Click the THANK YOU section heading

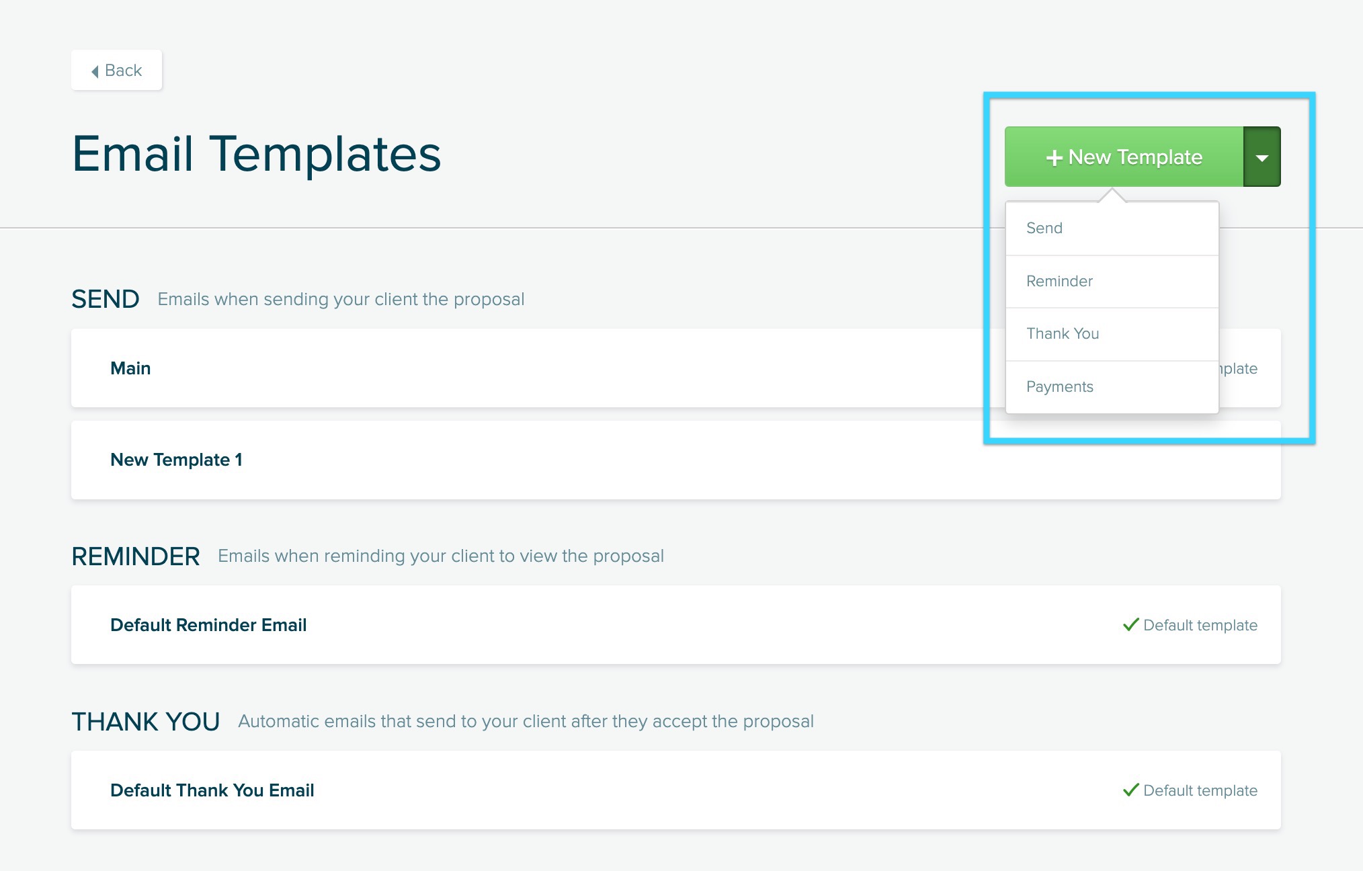click(x=146, y=722)
